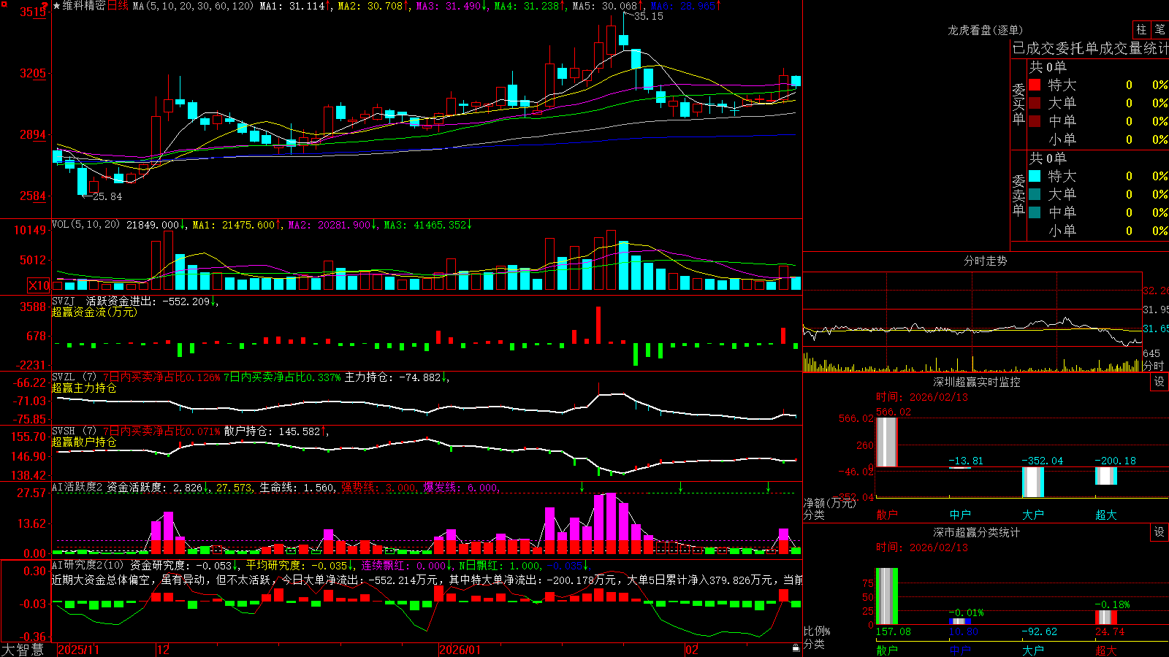
Task: Click the 25.84 low price marker
Action: tap(107, 196)
